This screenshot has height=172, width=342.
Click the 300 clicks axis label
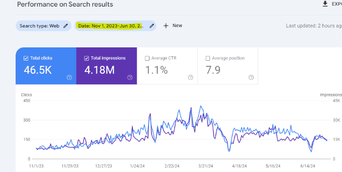pos(26,120)
